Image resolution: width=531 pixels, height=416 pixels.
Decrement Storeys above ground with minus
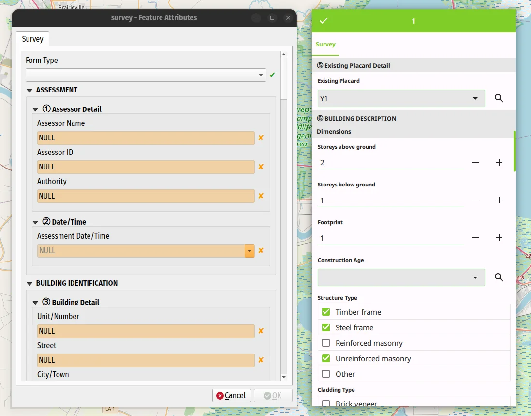point(475,162)
